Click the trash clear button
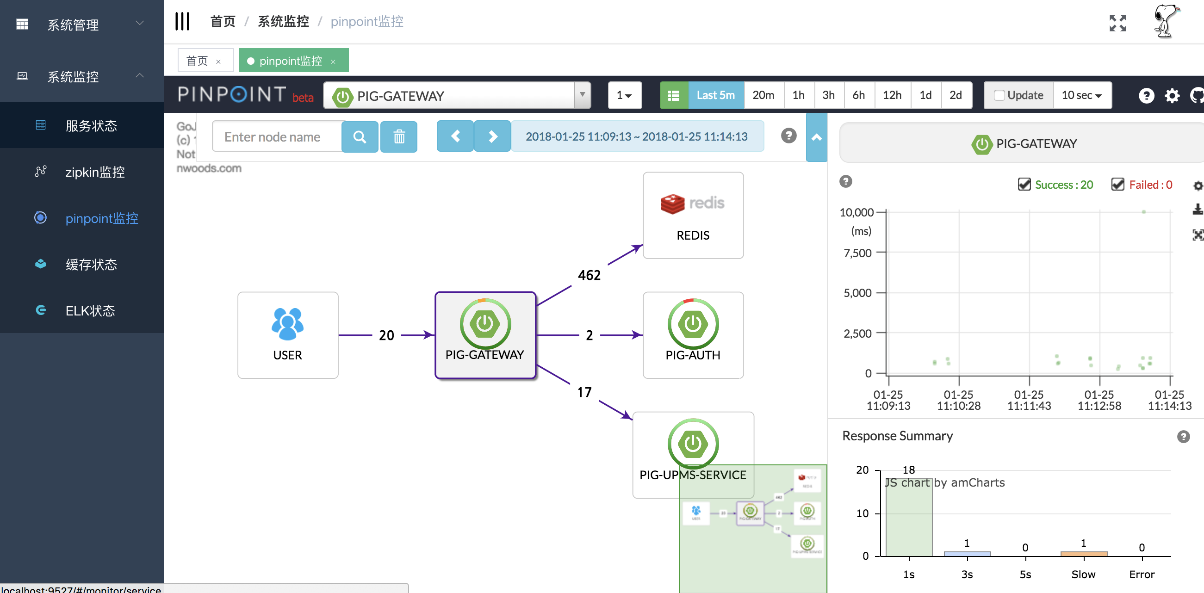Viewport: 1204px width, 593px height. coord(399,137)
